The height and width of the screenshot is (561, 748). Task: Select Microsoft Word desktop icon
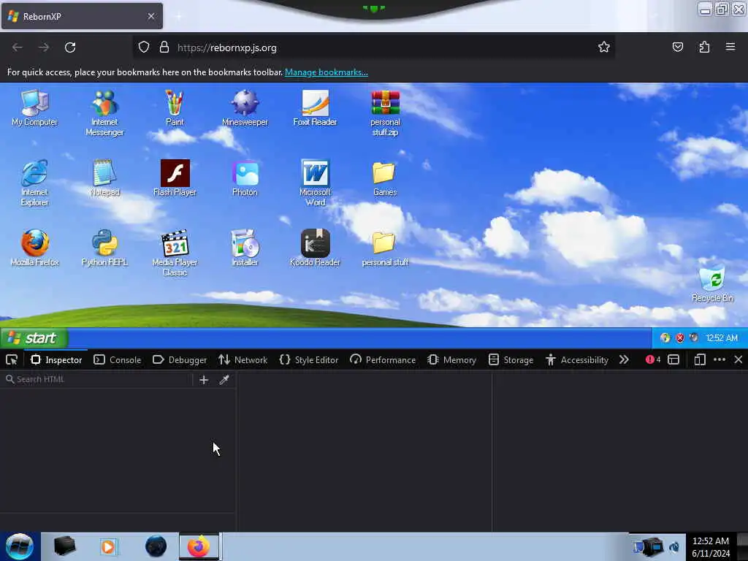pos(315,183)
